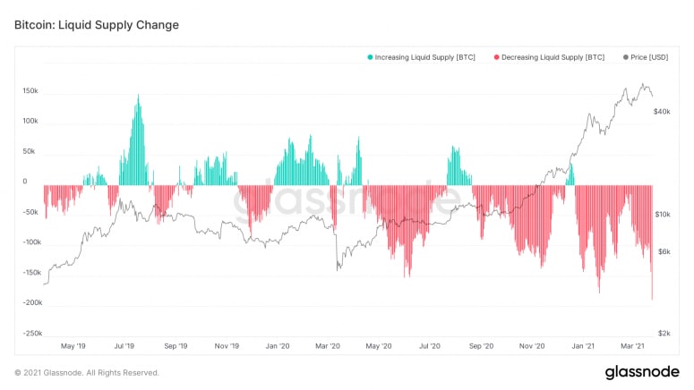Click the 150k left axis label
694x390 pixels.
(x=30, y=91)
